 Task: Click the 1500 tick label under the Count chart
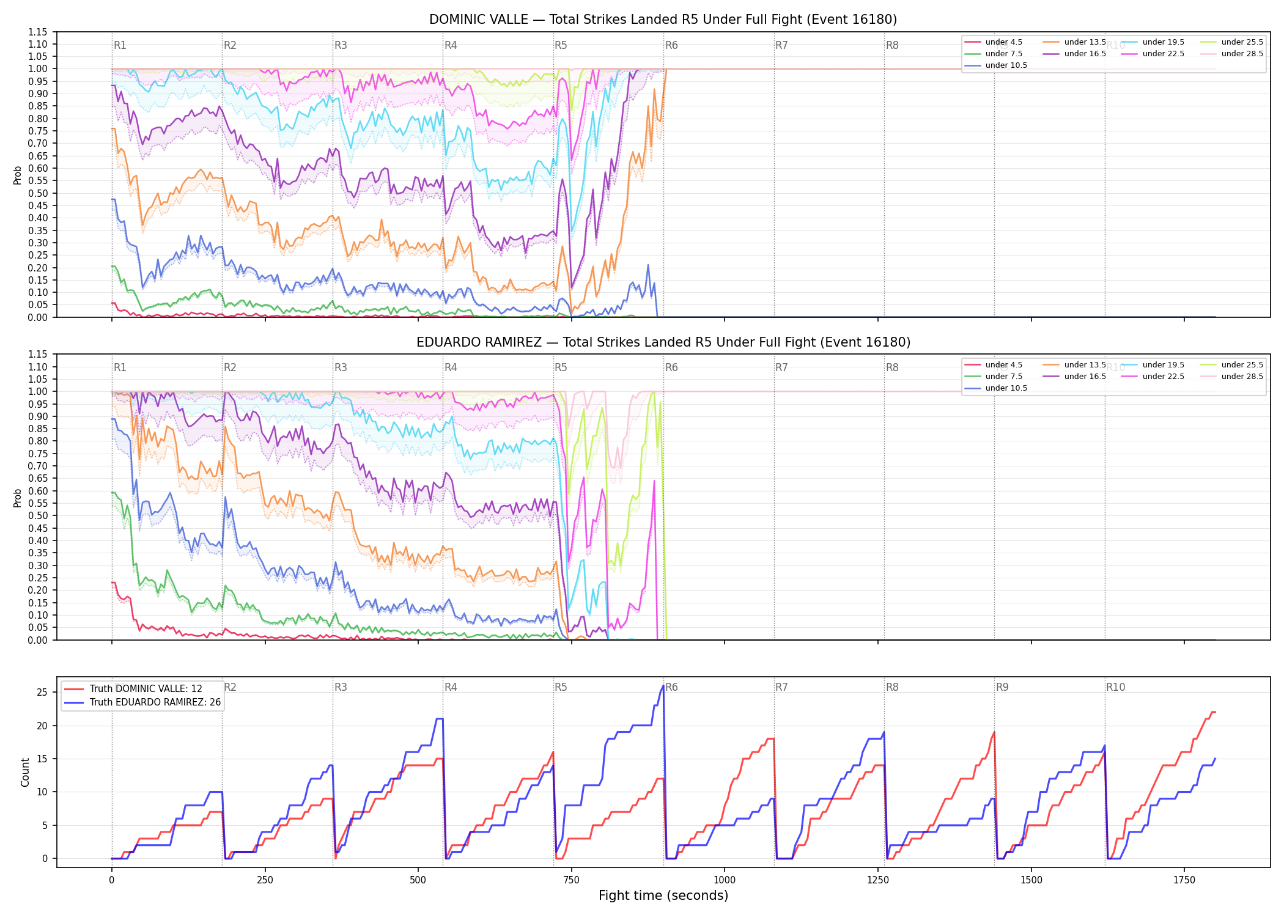[x=1031, y=880]
